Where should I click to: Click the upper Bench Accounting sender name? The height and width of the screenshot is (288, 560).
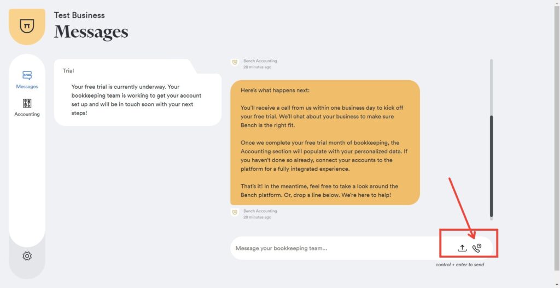[x=260, y=61]
